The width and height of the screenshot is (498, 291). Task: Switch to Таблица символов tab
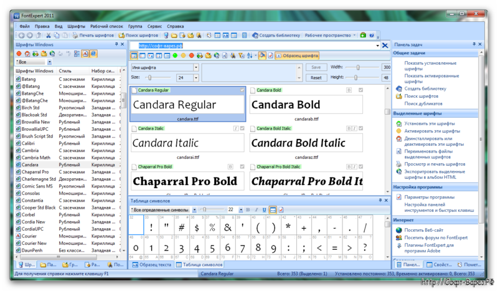tap(199, 265)
